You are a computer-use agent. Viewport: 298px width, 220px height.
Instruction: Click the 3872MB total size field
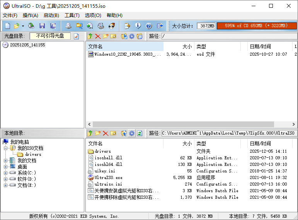tap(206, 26)
